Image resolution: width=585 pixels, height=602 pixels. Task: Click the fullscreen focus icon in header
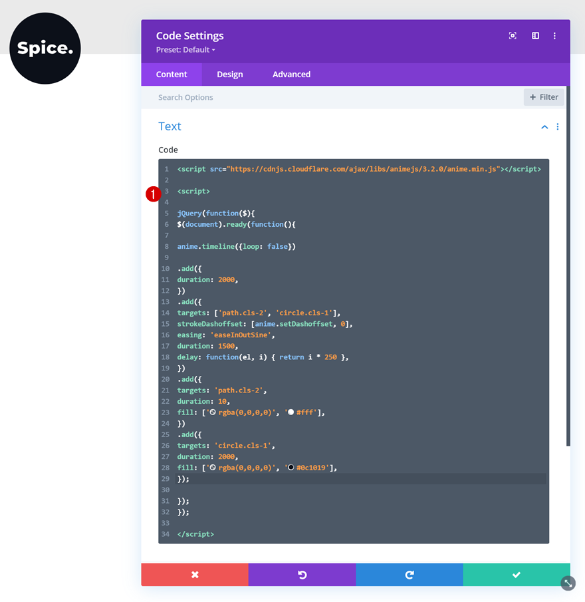pos(513,36)
